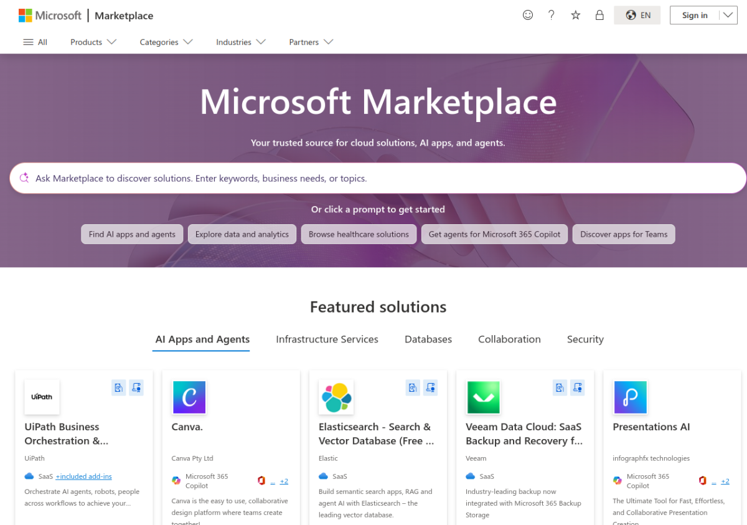Click first badge icon on Veeam card
The height and width of the screenshot is (525, 747).
click(560, 387)
